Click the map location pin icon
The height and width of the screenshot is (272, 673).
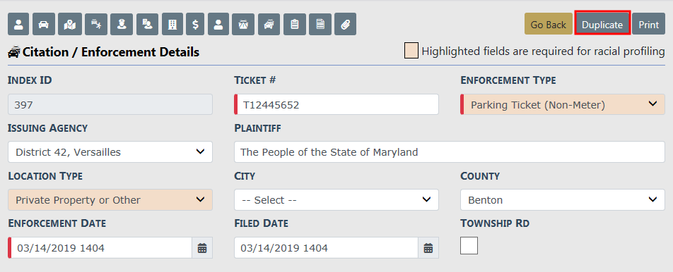pyautogui.click(x=69, y=25)
